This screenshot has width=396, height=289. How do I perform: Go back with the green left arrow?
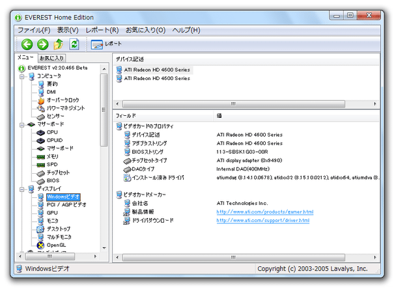tap(27, 44)
